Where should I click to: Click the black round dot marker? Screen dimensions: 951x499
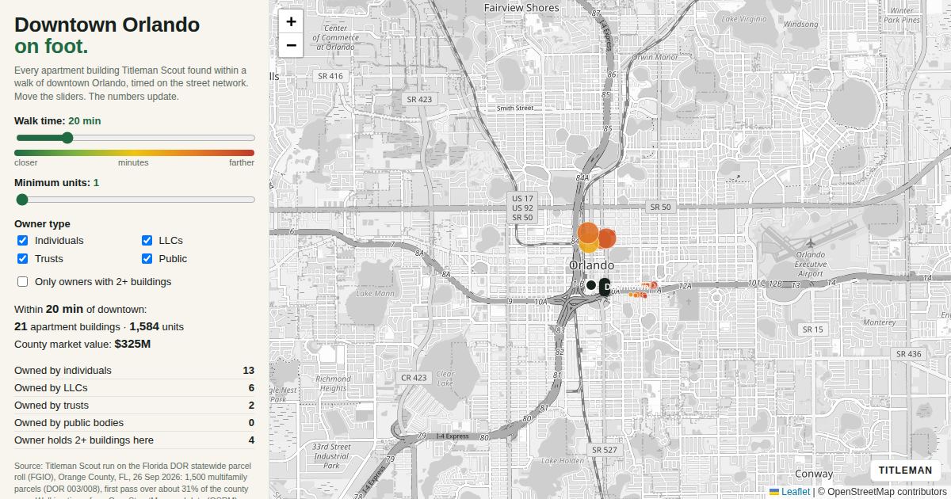pyautogui.click(x=591, y=285)
